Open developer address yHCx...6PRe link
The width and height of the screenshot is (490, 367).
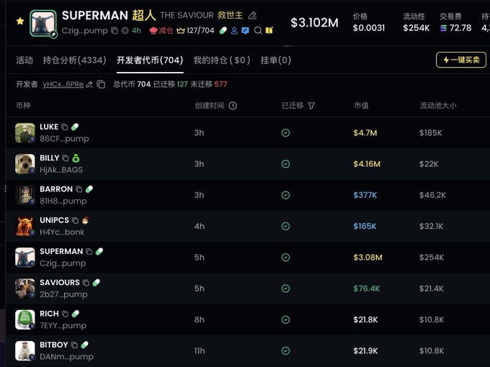click(x=63, y=84)
